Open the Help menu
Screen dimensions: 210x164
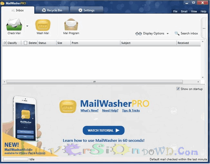click(203, 12)
